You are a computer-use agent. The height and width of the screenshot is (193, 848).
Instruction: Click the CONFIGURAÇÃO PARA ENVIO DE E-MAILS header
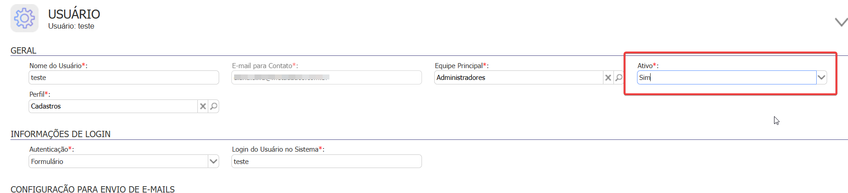pos(93,189)
